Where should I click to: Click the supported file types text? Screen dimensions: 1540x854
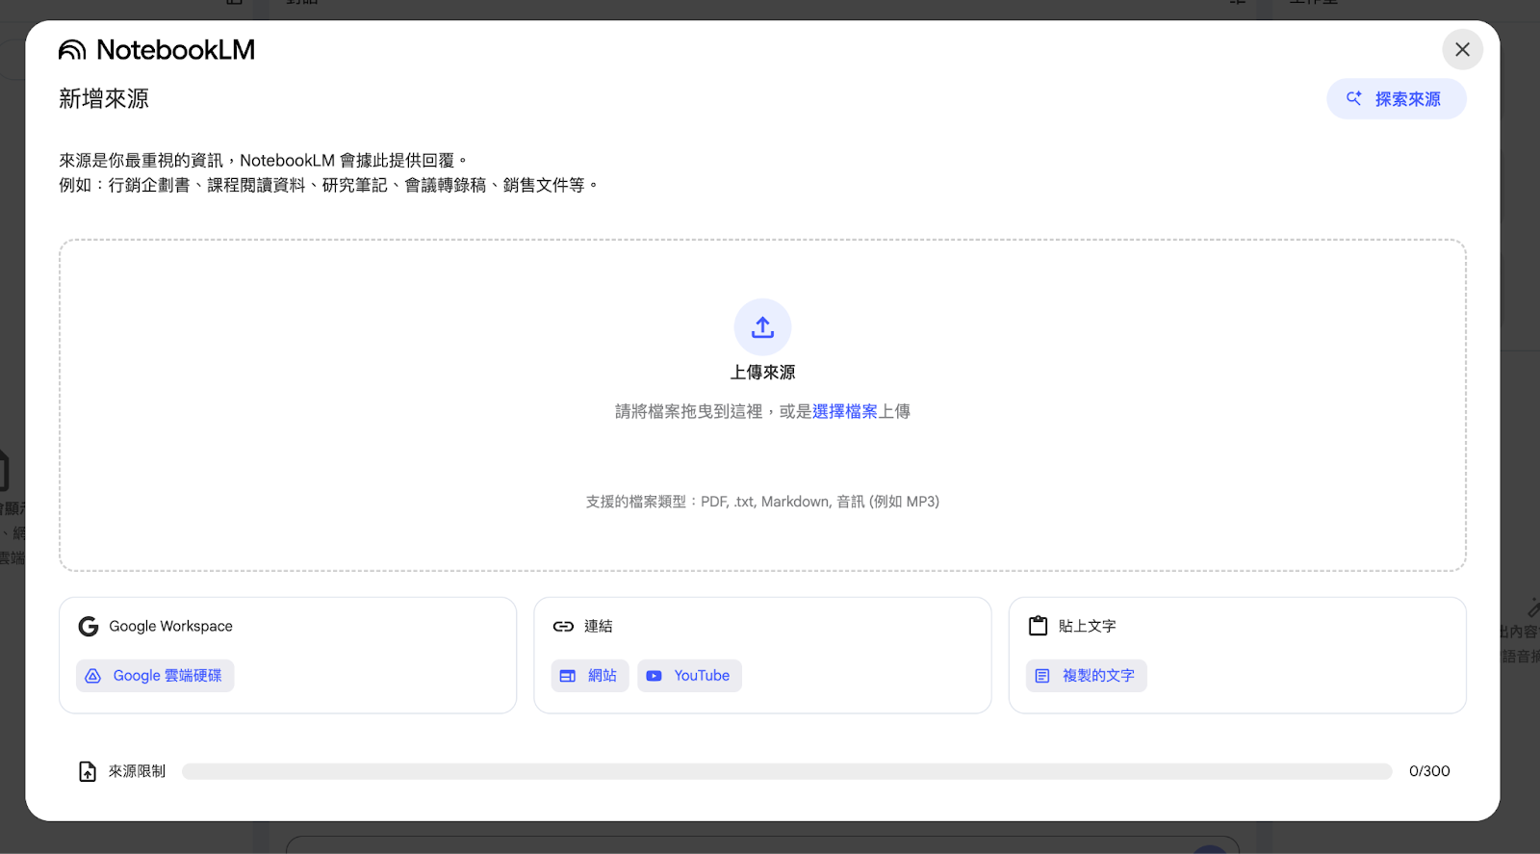point(762,502)
